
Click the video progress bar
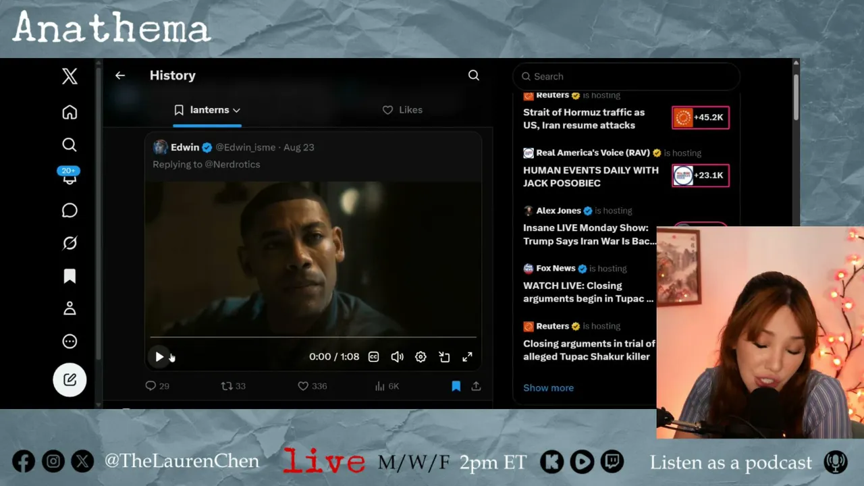point(313,336)
